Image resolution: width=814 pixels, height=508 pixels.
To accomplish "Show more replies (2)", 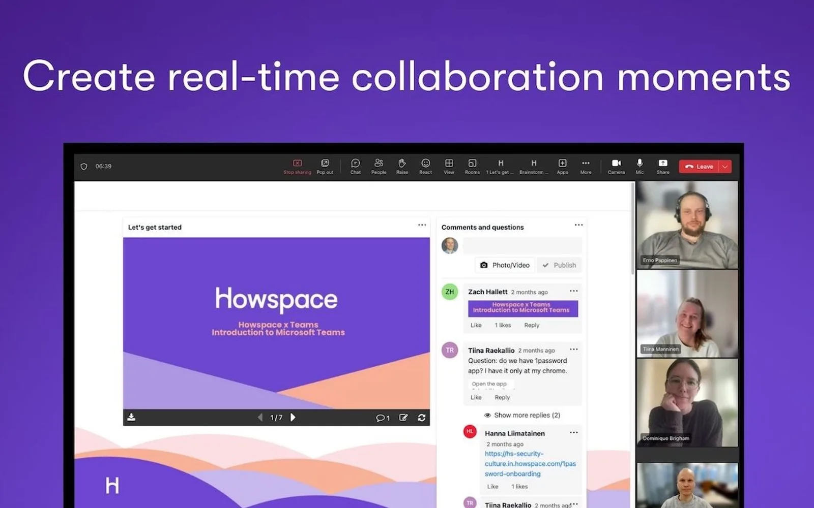I will [522, 415].
